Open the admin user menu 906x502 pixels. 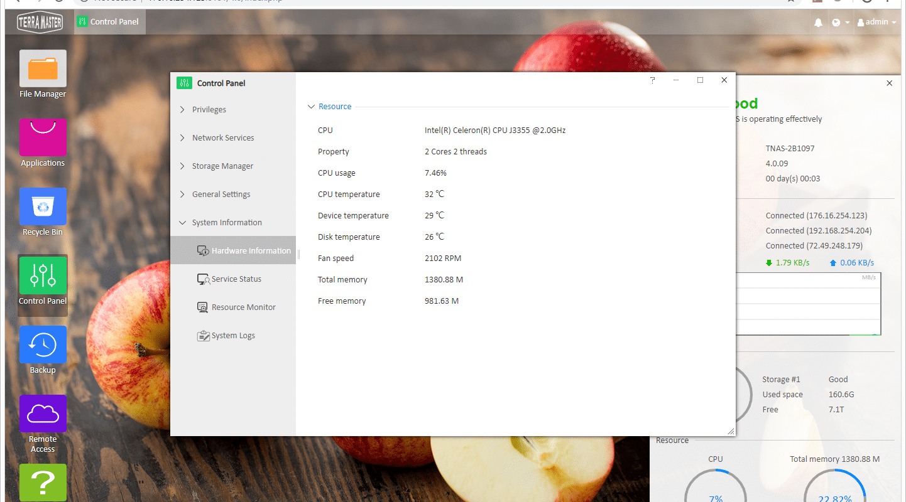click(876, 22)
